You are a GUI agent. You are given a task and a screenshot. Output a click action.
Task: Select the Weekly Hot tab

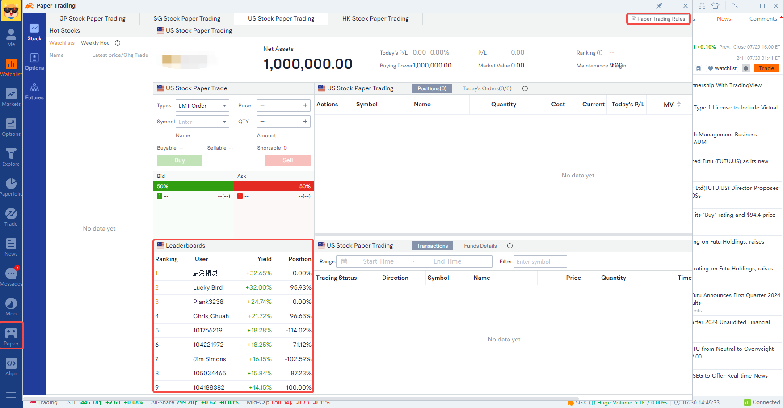click(95, 43)
